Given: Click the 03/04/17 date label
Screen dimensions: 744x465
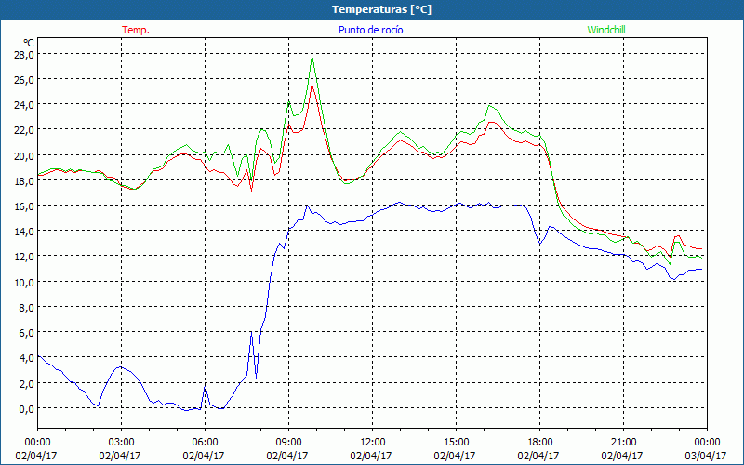Looking at the screenshot, I should tap(706, 456).
